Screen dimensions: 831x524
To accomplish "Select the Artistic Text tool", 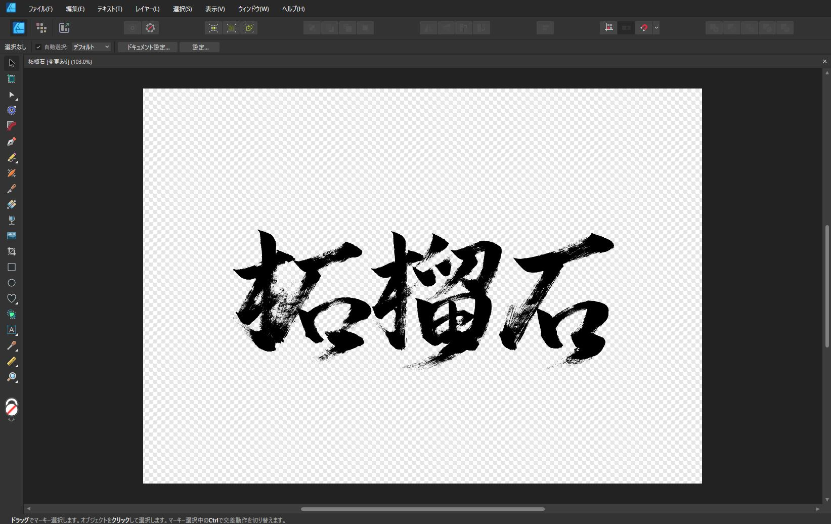I will (12, 330).
